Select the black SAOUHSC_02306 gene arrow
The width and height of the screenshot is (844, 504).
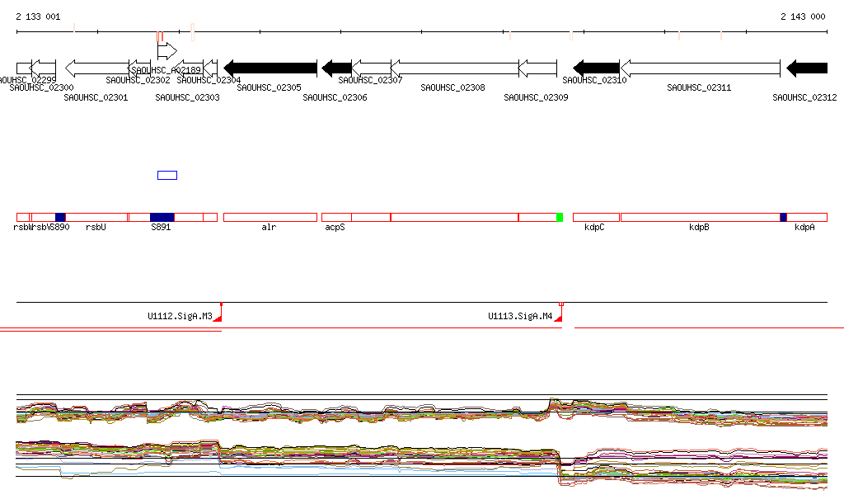coord(336,68)
